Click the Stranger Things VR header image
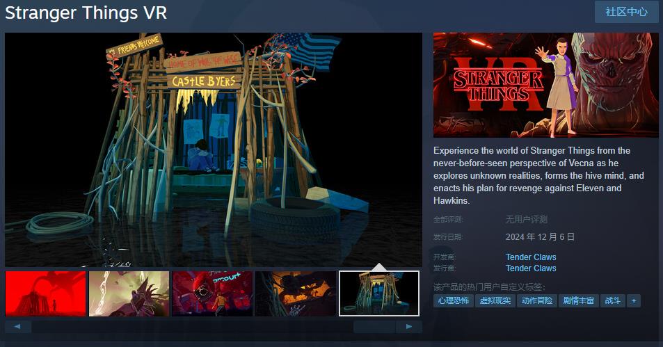The image size is (663, 347). tap(545, 85)
